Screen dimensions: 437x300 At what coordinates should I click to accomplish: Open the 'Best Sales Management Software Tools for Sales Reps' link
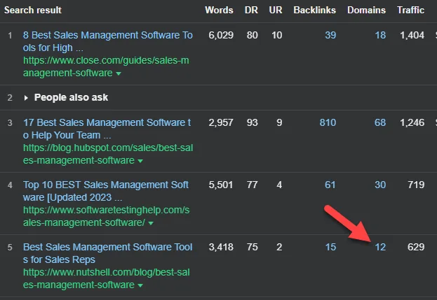coord(107,253)
